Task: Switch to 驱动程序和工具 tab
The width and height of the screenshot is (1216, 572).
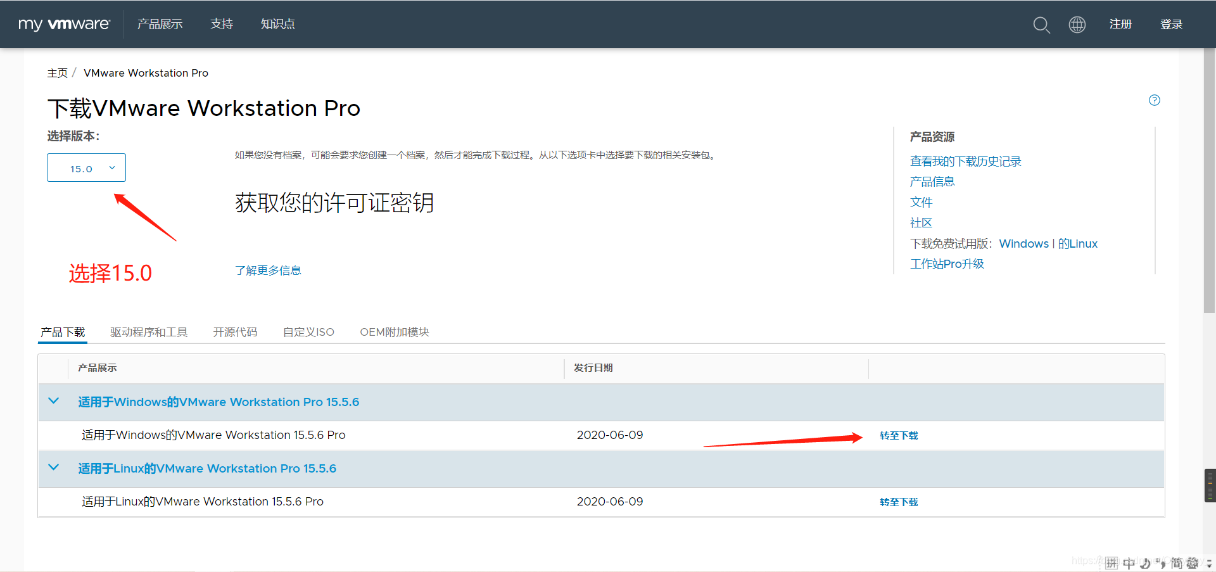Action: tap(149, 332)
